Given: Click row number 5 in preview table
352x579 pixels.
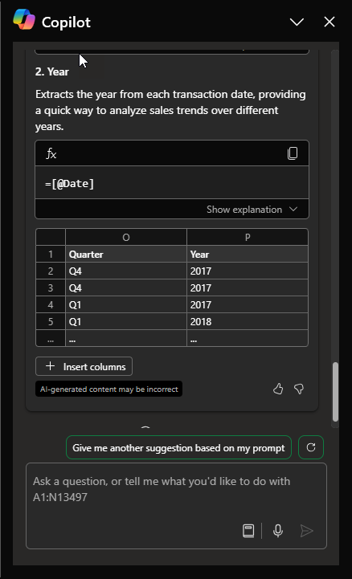Looking at the screenshot, I should pyautogui.click(x=51, y=322).
